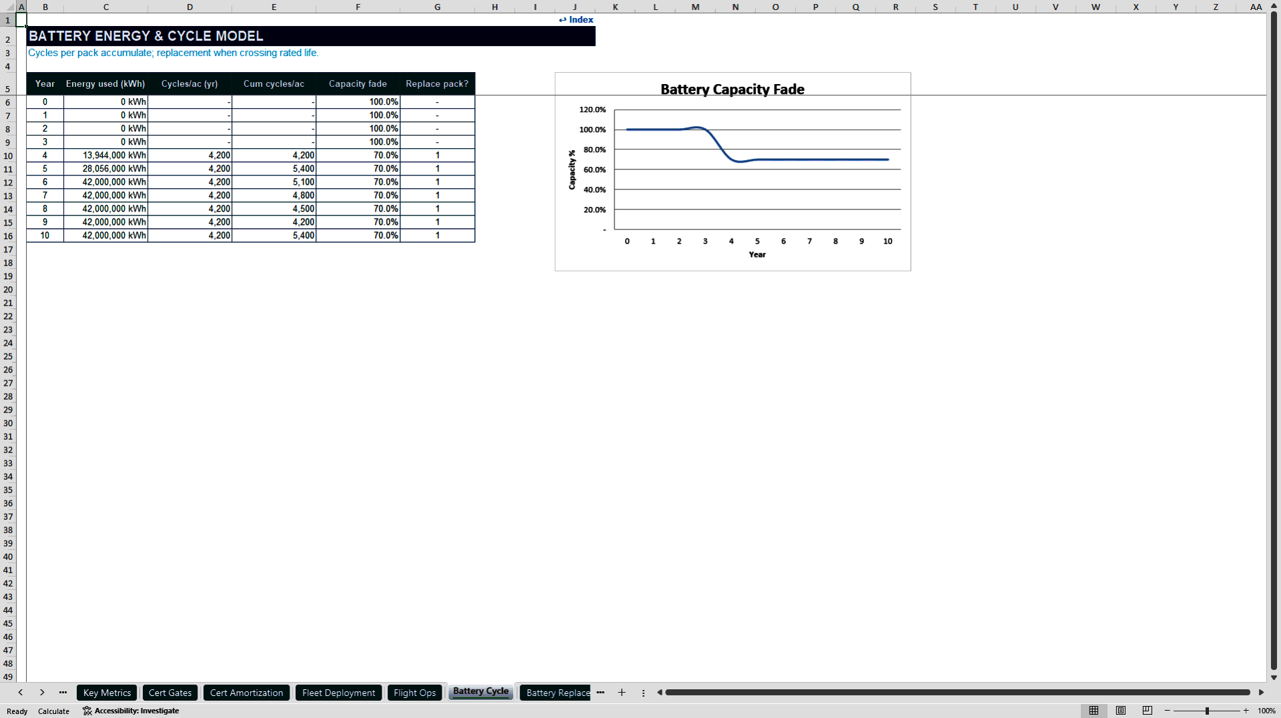Open Accessibility: Investigate status item
Image resolution: width=1281 pixels, height=718 pixels.
(131, 711)
